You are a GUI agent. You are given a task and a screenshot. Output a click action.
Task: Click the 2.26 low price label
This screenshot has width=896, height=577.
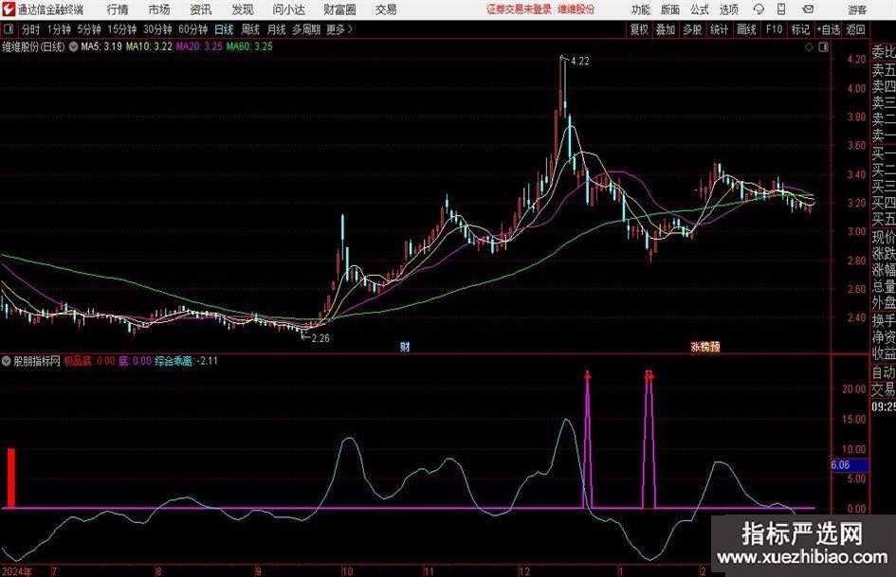point(320,338)
